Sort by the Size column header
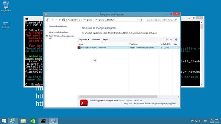The width and height of the screenshot is (221, 124). point(176,44)
